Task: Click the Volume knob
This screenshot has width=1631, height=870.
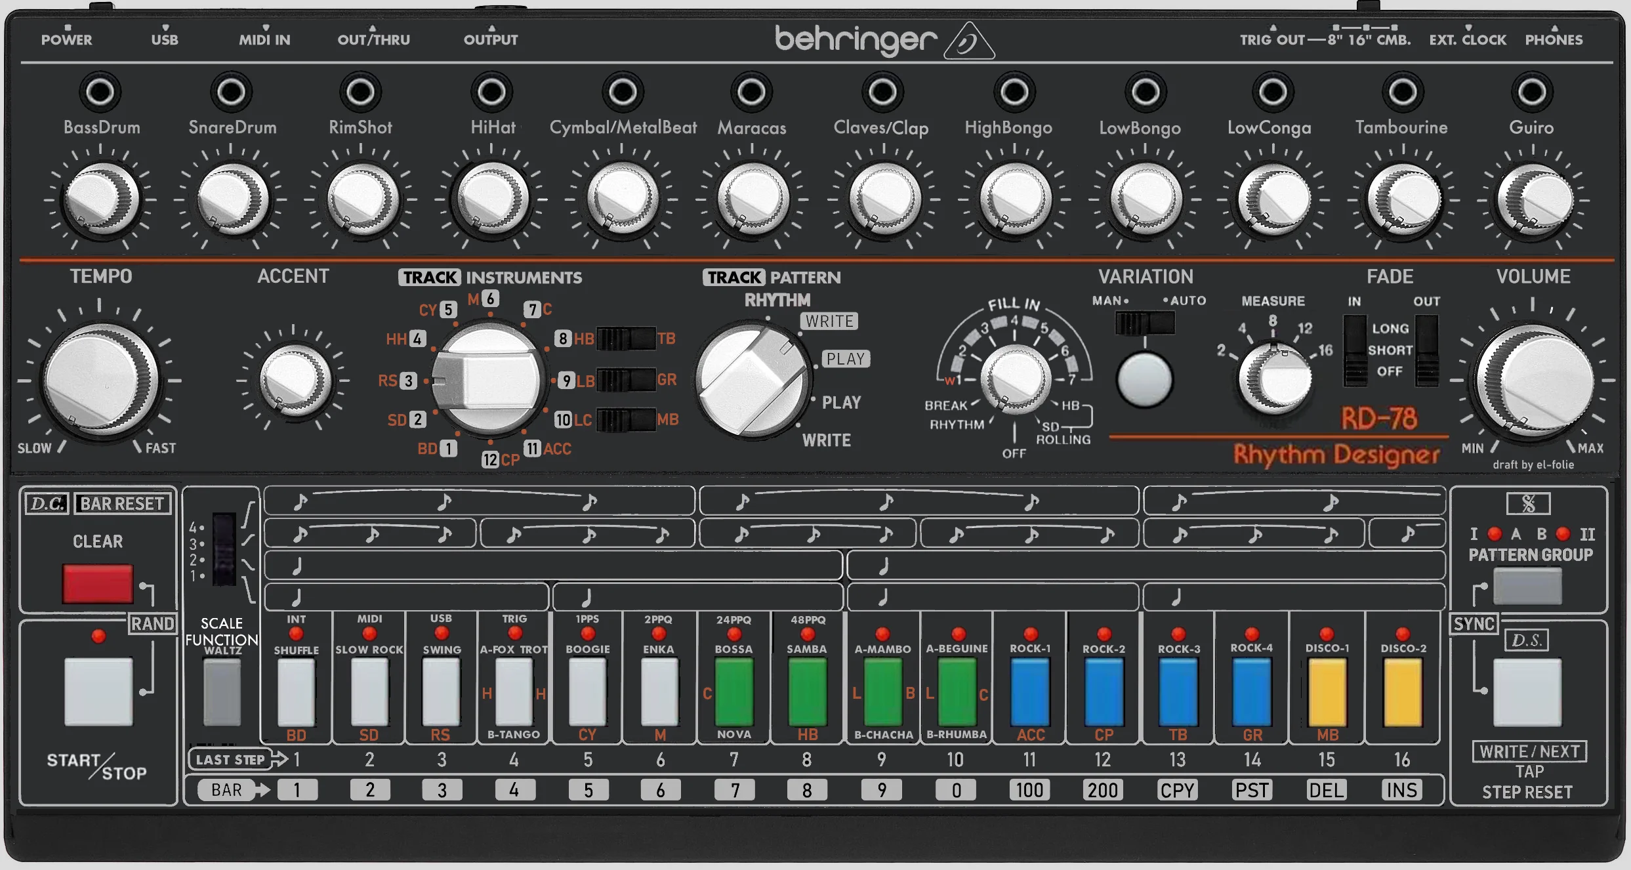Action: pyautogui.click(x=1533, y=381)
